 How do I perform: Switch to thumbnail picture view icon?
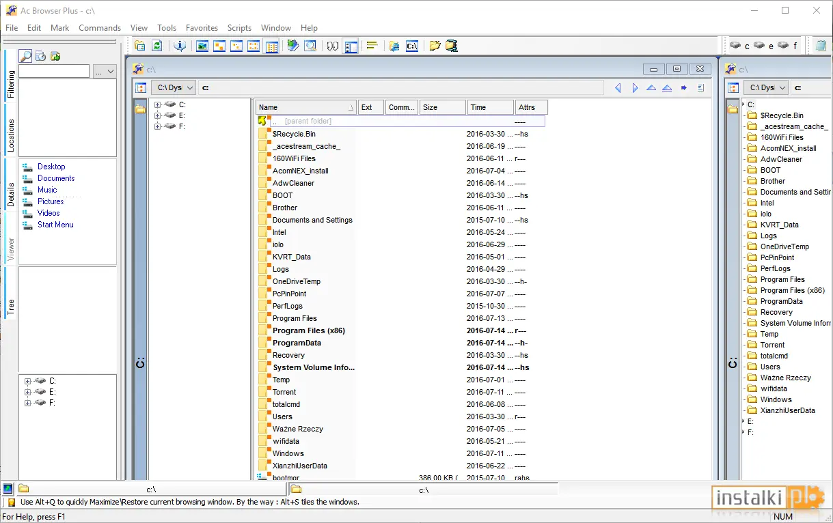click(202, 46)
